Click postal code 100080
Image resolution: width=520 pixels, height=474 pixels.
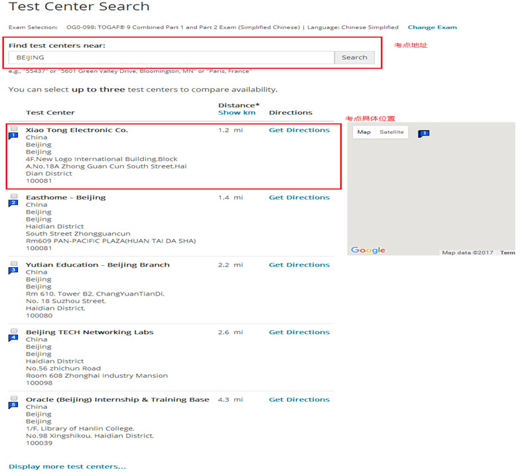click(x=39, y=316)
